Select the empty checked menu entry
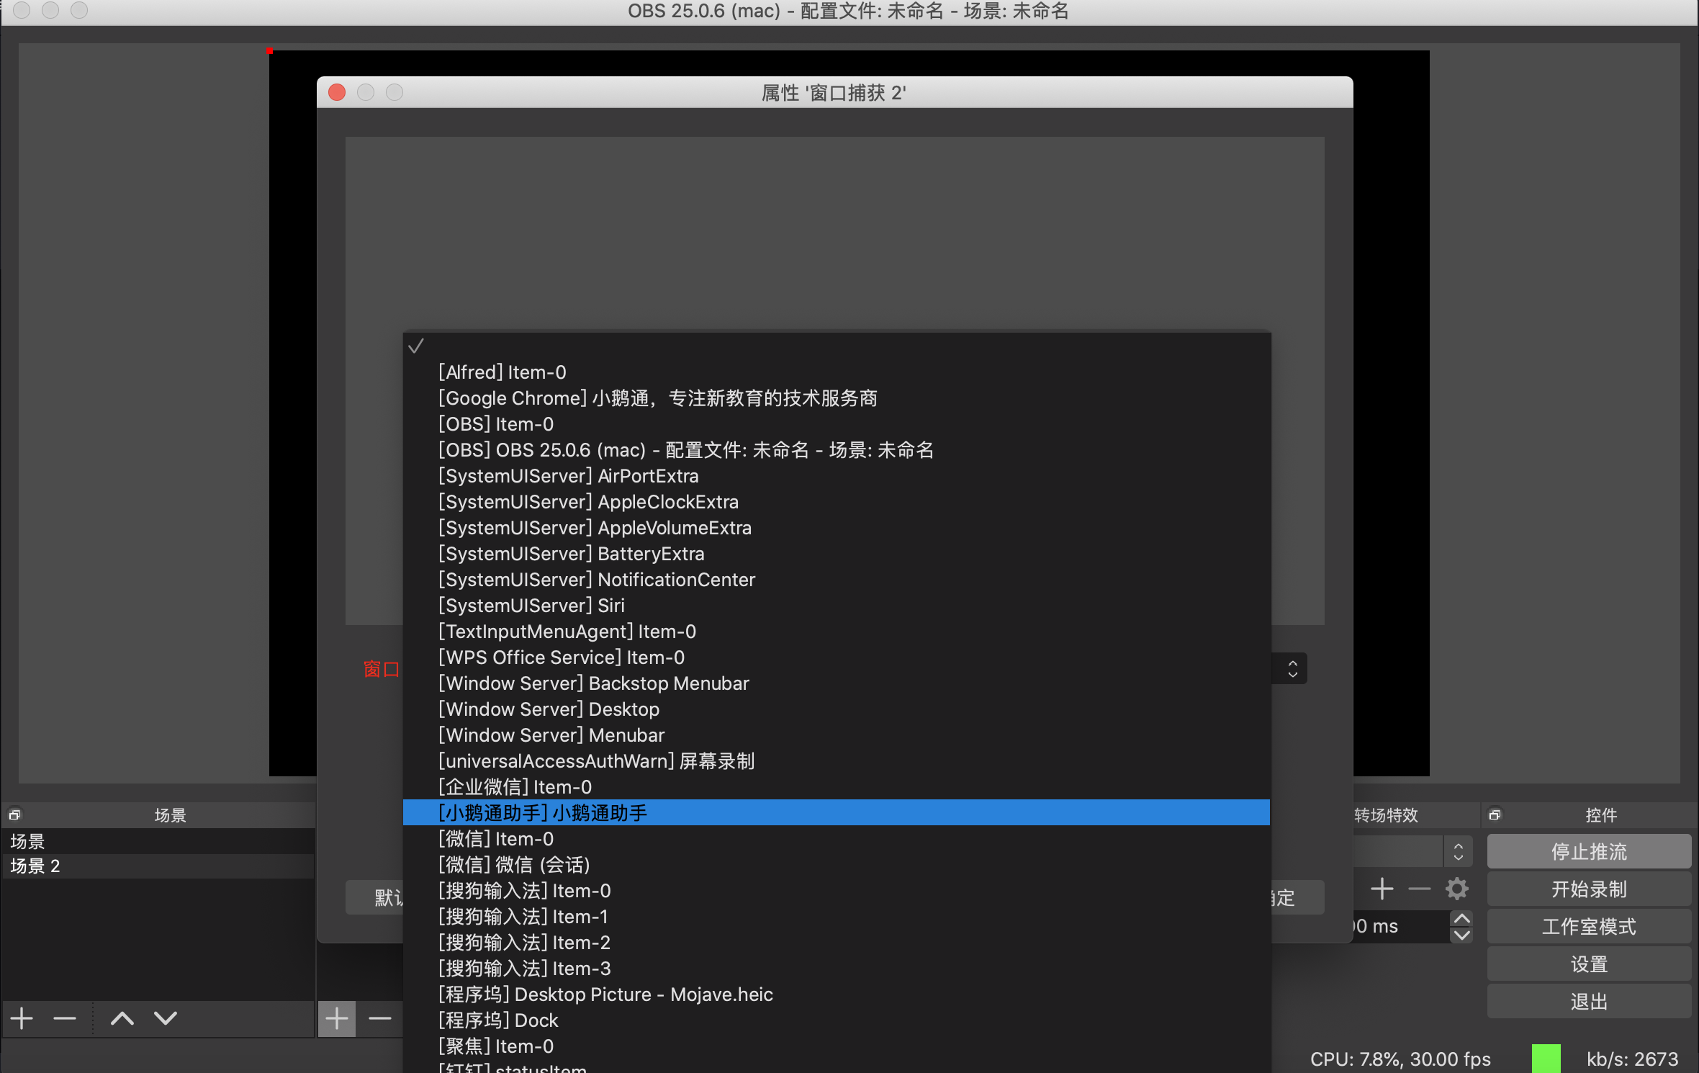The width and height of the screenshot is (1699, 1073). tap(837, 346)
